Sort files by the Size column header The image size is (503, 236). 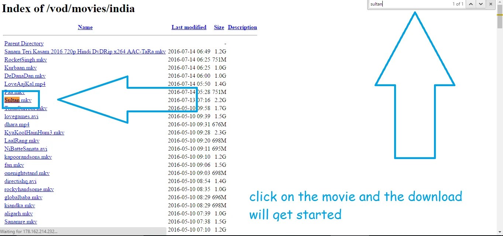[218, 27]
